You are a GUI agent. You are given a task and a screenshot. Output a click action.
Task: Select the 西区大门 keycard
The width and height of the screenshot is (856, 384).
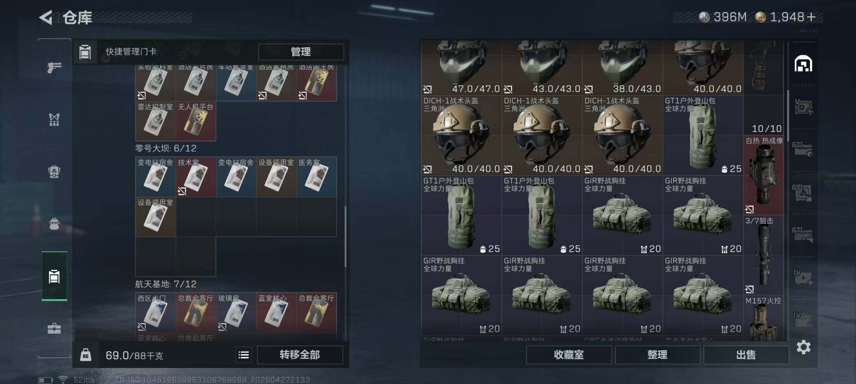155,312
